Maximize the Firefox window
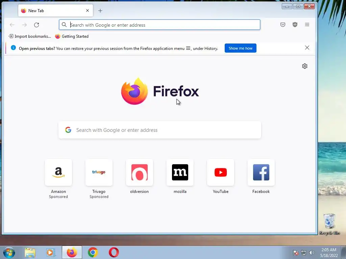 pyautogui.click(x=298, y=6)
